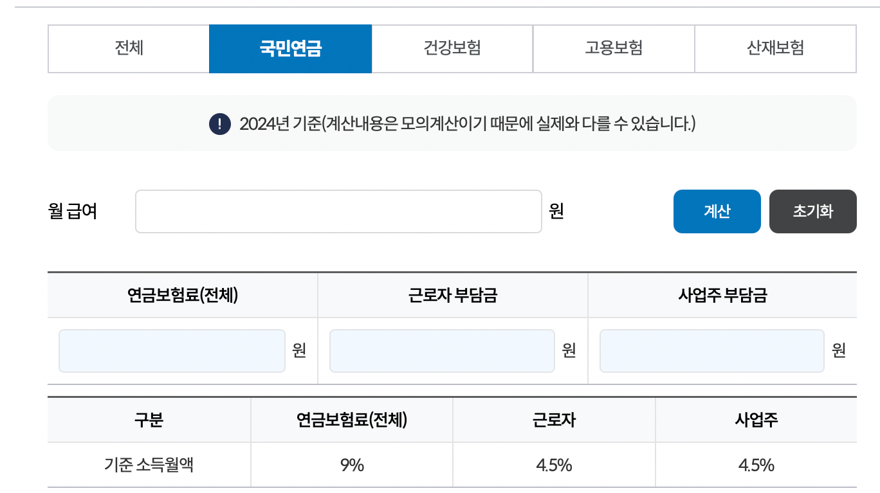
Task: Click the 사업주 부담금 result field
Action: click(x=711, y=350)
